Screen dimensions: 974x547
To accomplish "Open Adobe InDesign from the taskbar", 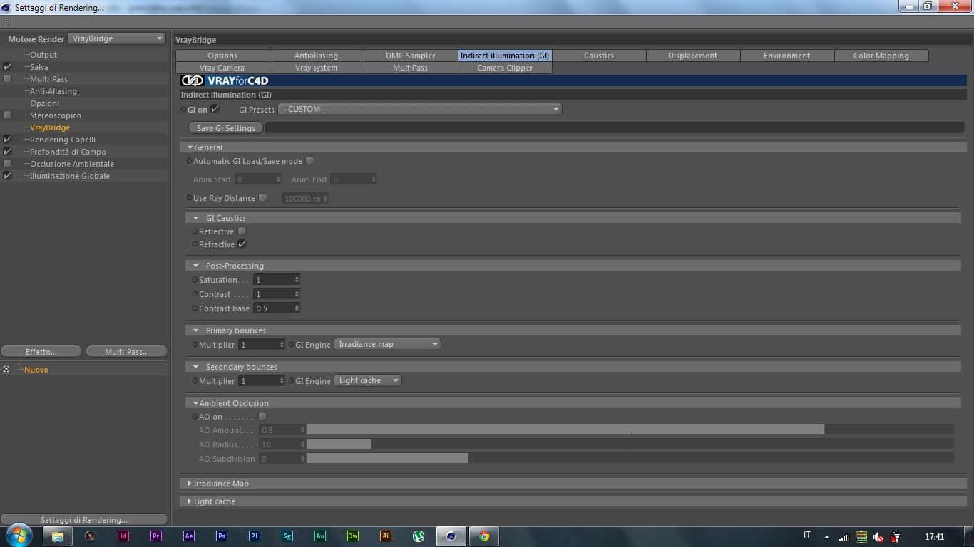I will click(123, 536).
